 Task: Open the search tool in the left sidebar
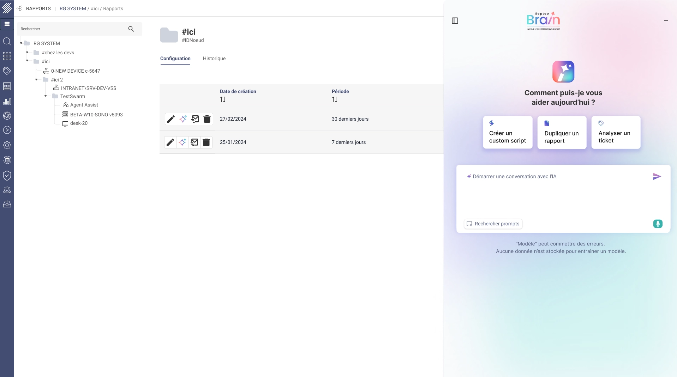tap(7, 42)
